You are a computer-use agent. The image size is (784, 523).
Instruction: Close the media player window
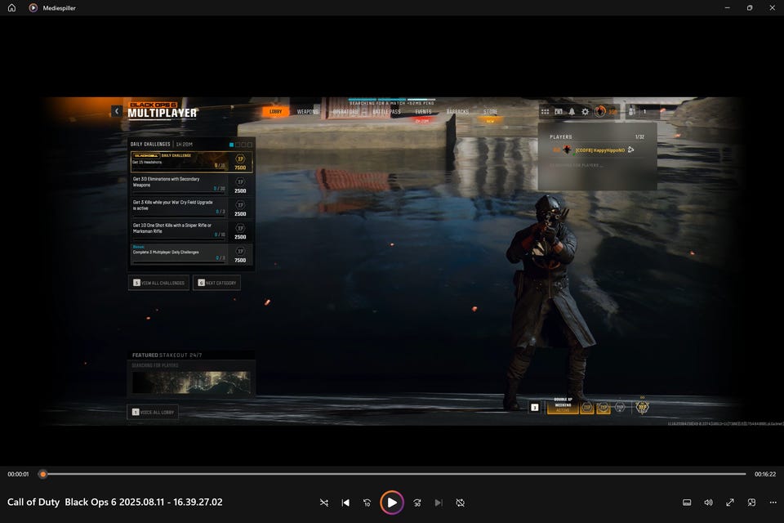(x=772, y=7)
